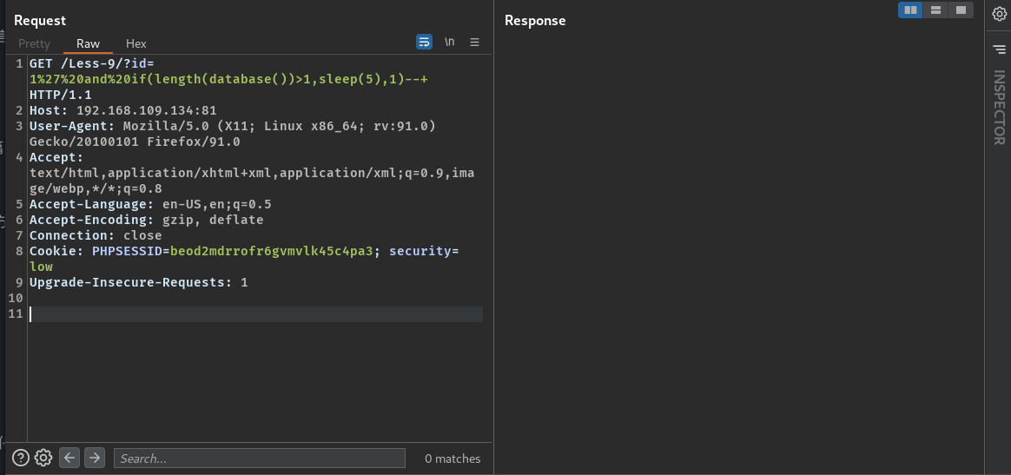Click the Response panel heading
Viewport: 1011px width, 475px height.
(535, 21)
